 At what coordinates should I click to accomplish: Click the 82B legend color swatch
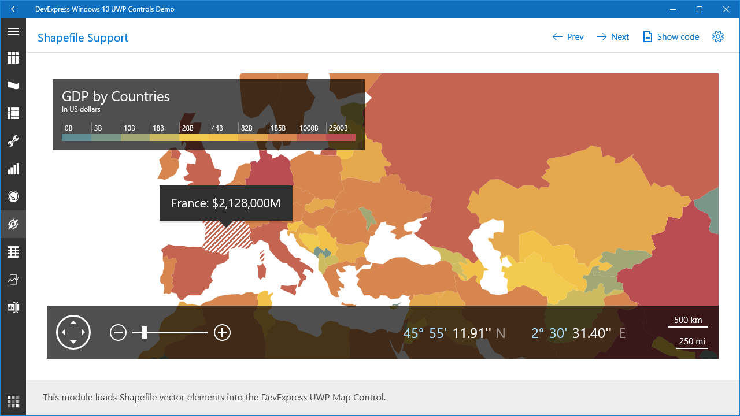pyautogui.click(x=253, y=138)
